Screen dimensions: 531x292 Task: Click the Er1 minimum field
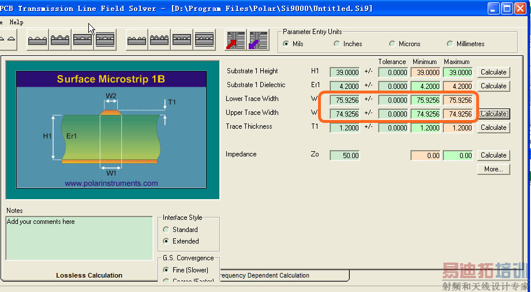coord(425,87)
